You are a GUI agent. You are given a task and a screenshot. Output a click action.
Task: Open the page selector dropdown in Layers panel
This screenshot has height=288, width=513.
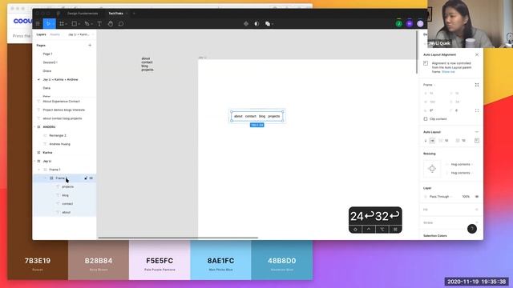click(x=80, y=34)
